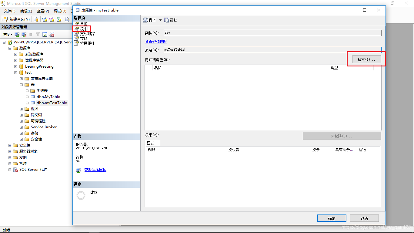
Task: Select the 权限 page
Action: pyautogui.click(x=84, y=29)
